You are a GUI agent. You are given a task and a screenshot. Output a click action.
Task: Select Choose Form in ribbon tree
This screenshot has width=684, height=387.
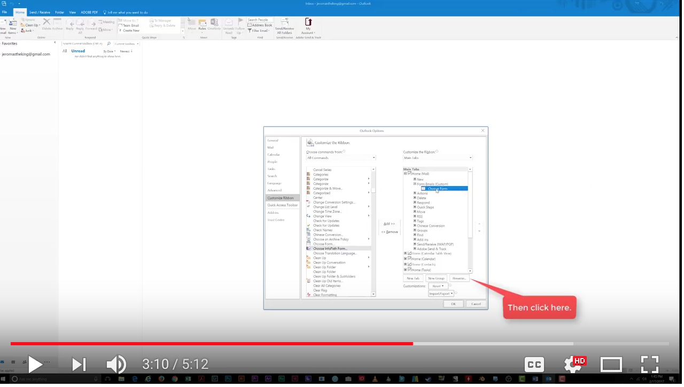444,189
